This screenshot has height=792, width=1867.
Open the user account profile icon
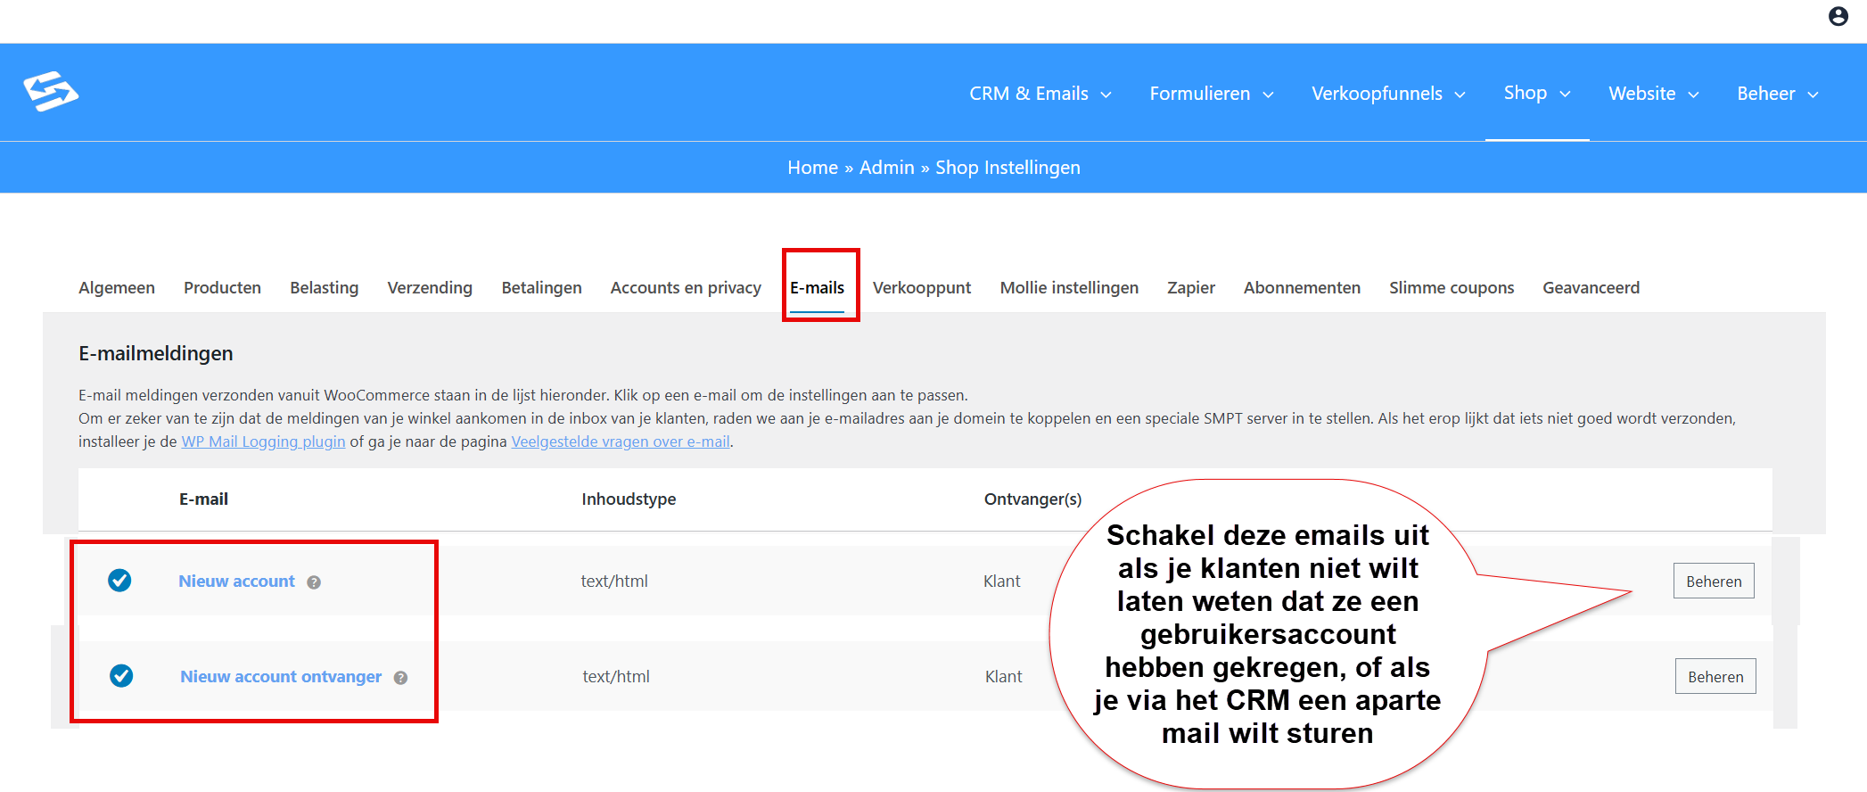pos(1838,16)
